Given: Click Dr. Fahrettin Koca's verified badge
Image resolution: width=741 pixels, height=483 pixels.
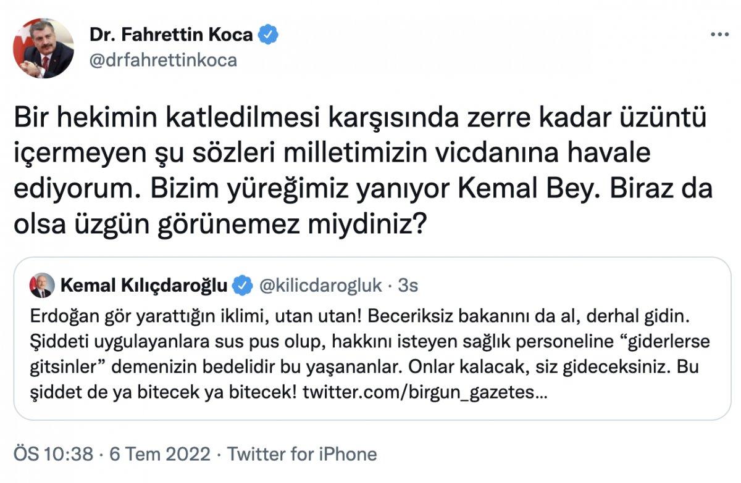Looking at the screenshot, I should pyautogui.click(x=268, y=35).
